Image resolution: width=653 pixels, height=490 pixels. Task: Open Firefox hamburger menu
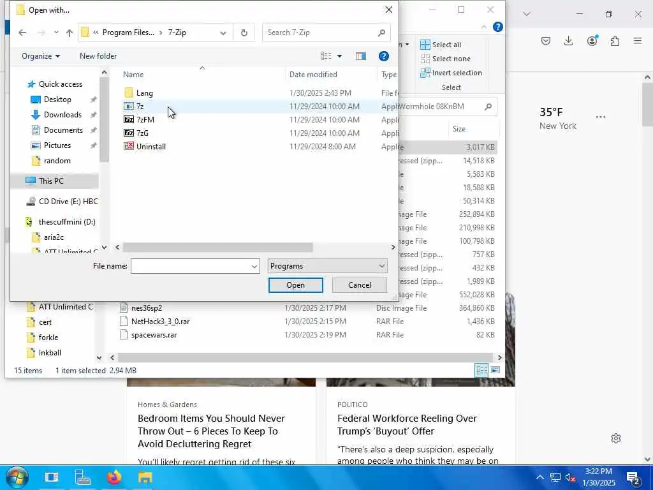(638, 41)
